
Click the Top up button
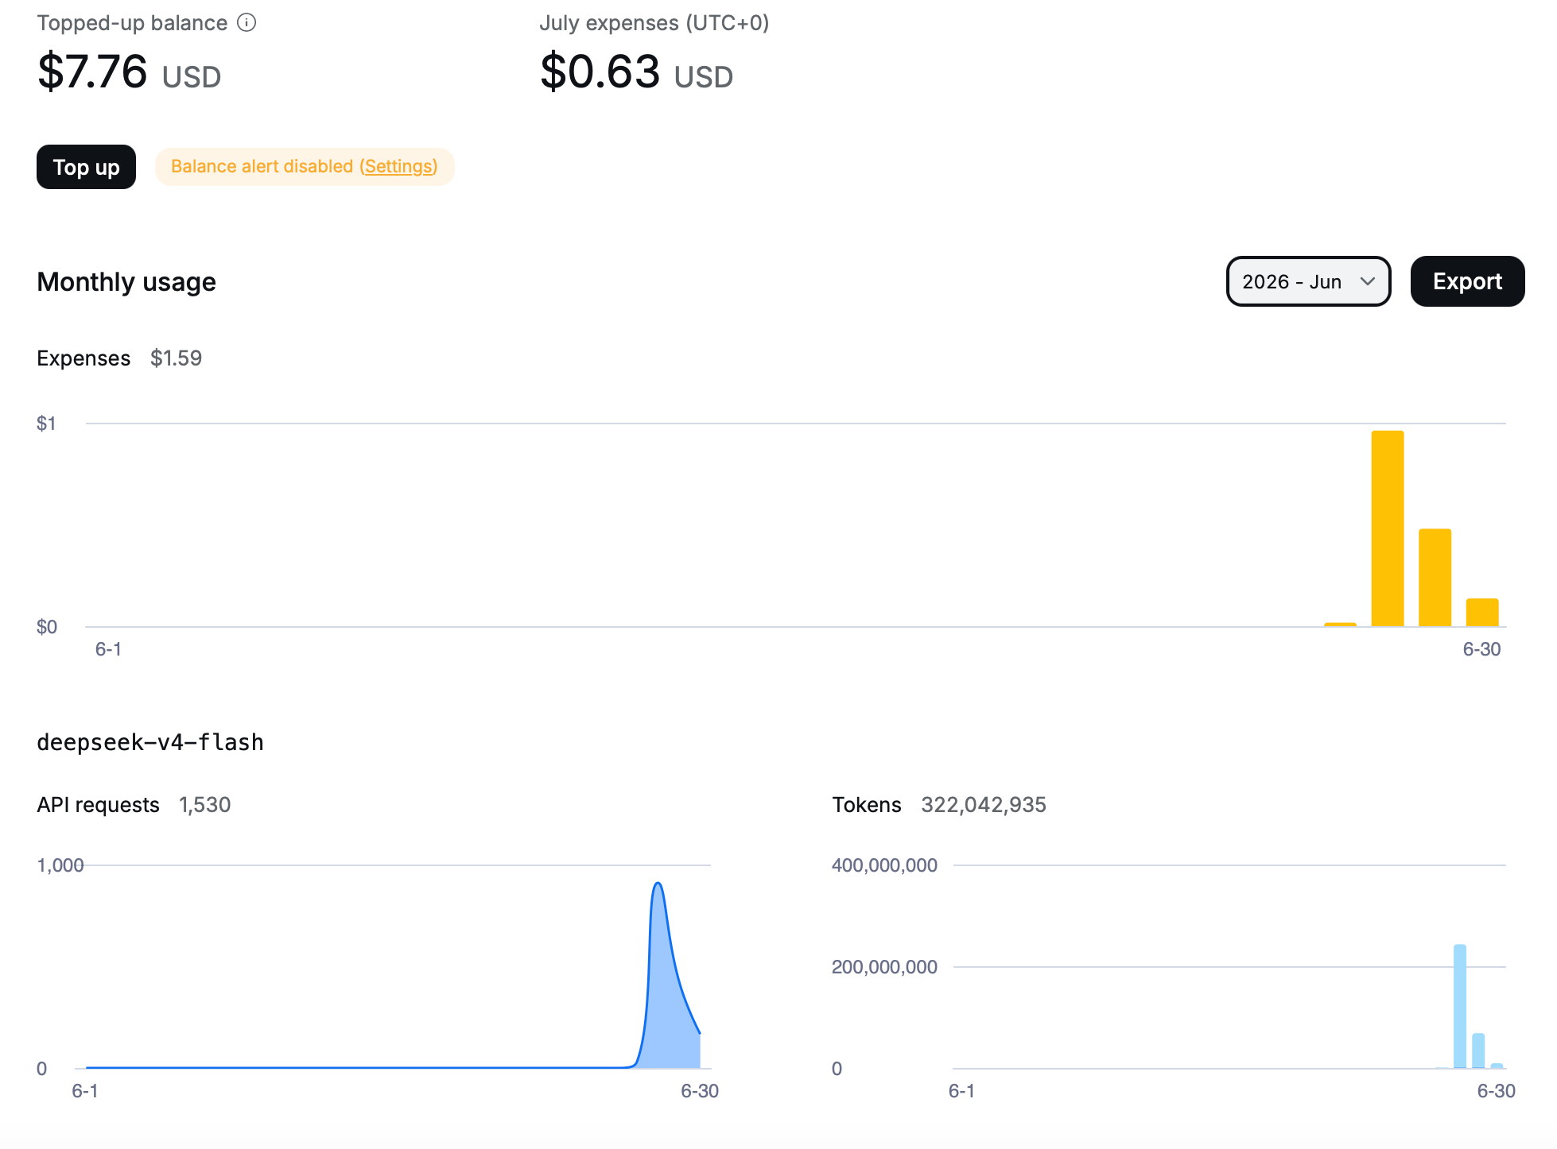86,167
